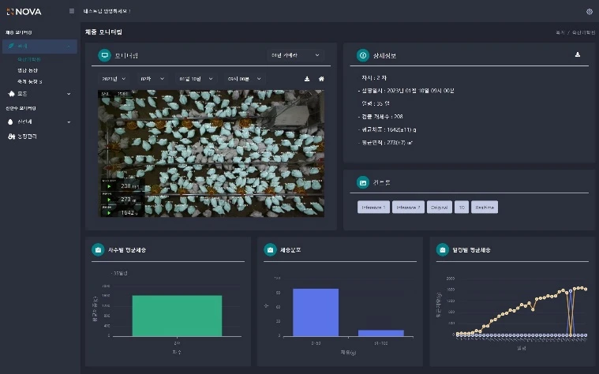The image size is (599, 374).
Task: Toggle the hamburger sidebar menu icon
Action: (72, 11)
